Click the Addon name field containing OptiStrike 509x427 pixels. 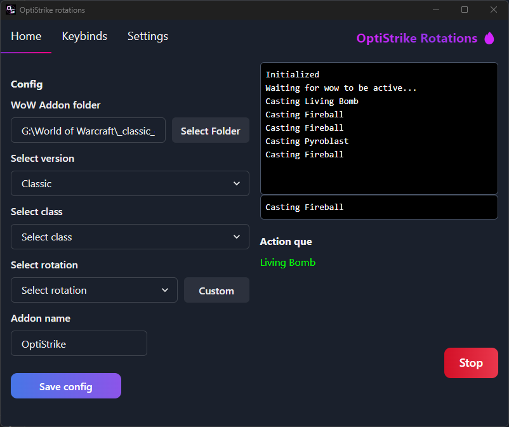(79, 343)
